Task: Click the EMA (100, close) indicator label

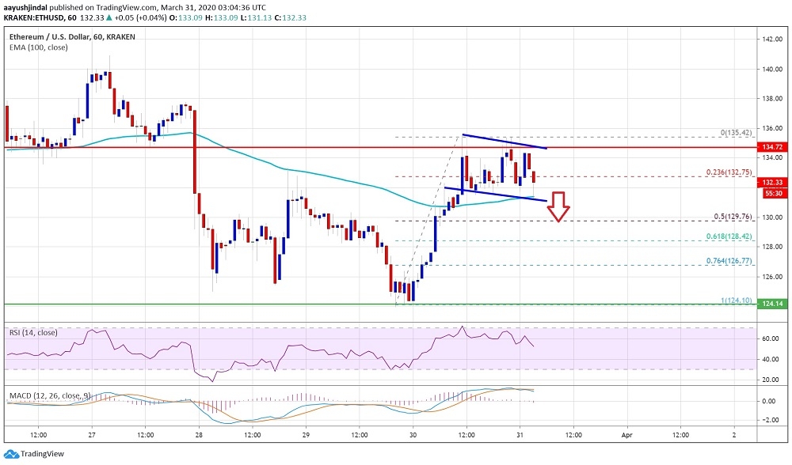Action: [x=38, y=47]
